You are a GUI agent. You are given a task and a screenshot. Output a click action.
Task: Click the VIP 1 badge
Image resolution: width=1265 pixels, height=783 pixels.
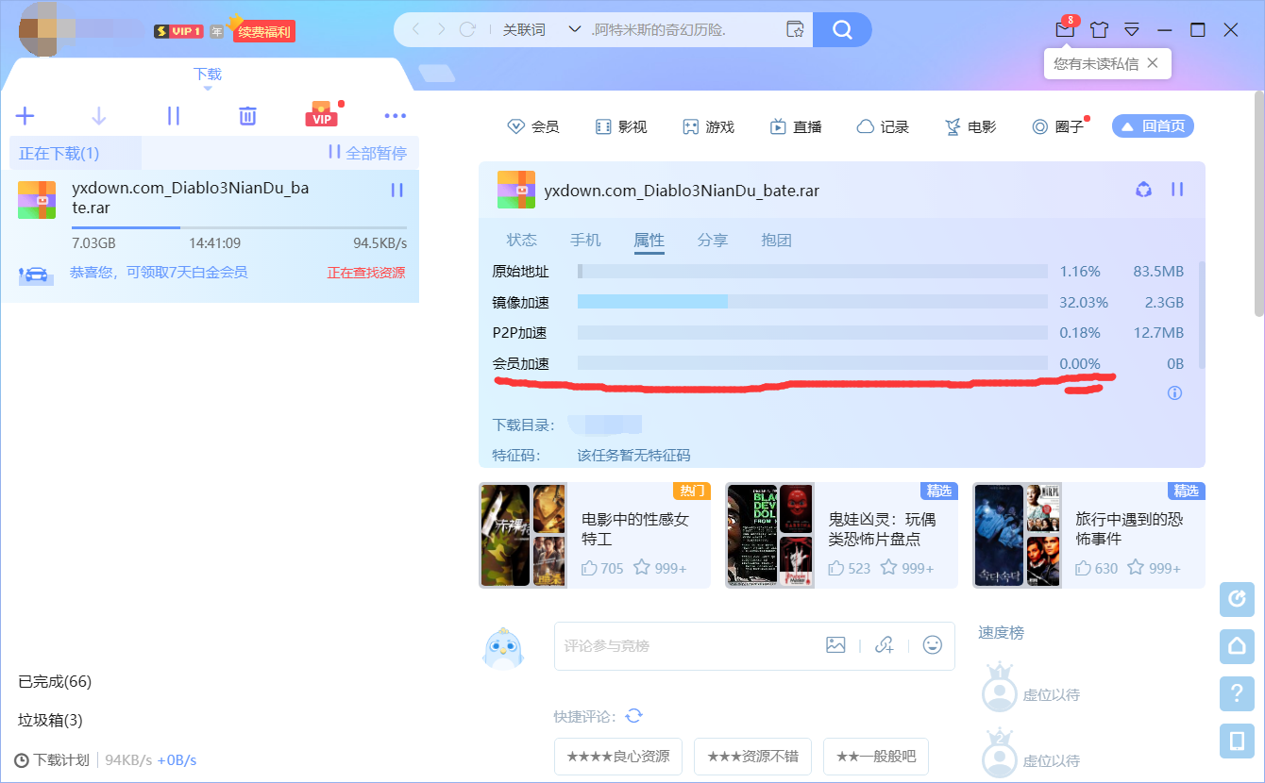pyautogui.click(x=179, y=31)
